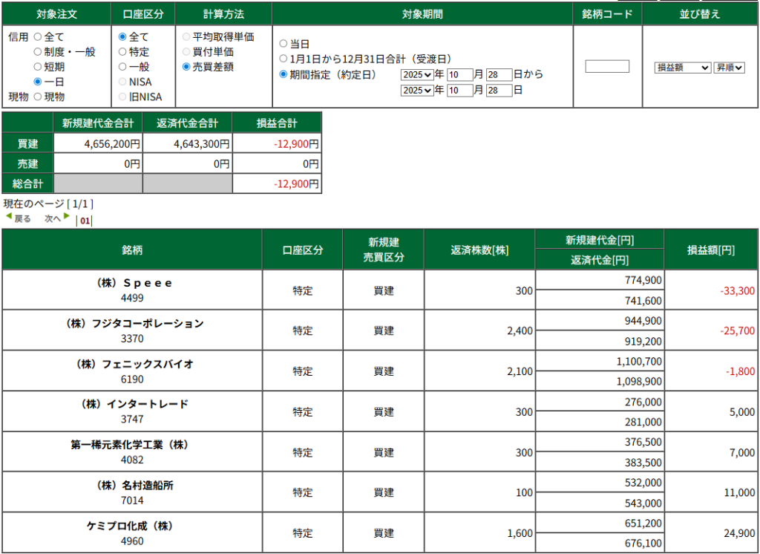Click the start month input field
Viewport: 760px width, 554px height.
point(459,74)
